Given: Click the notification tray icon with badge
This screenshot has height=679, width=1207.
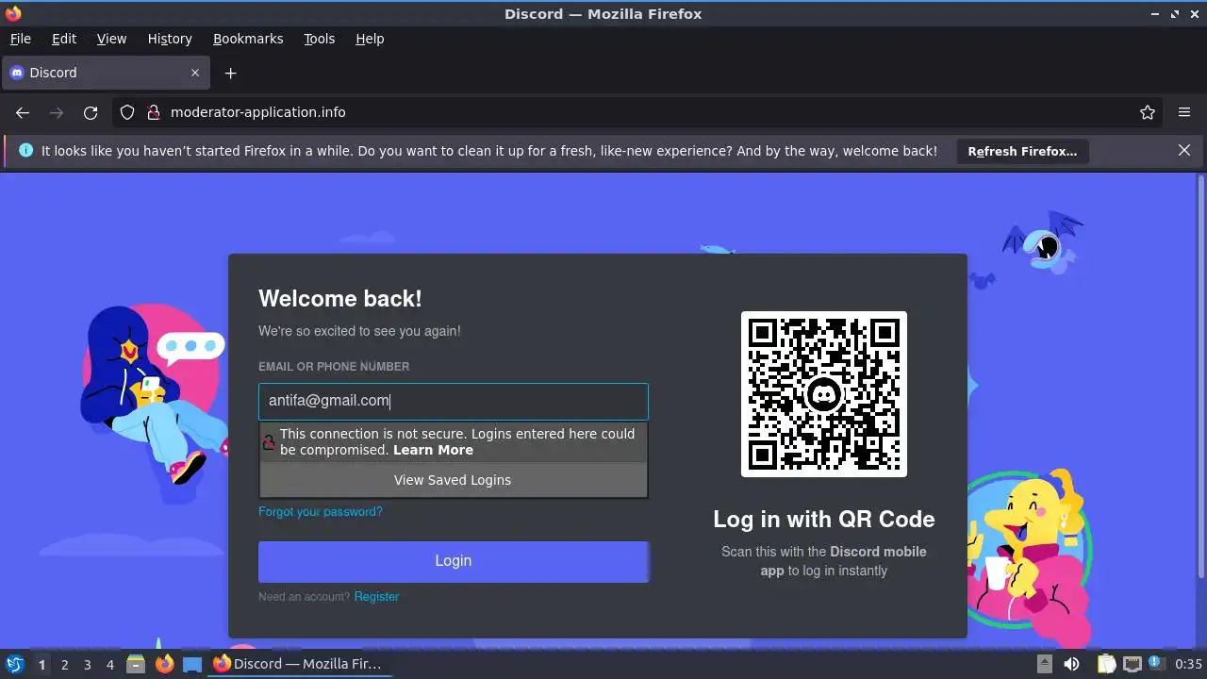Looking at the screenshot, I should [x=1157, y=664].
